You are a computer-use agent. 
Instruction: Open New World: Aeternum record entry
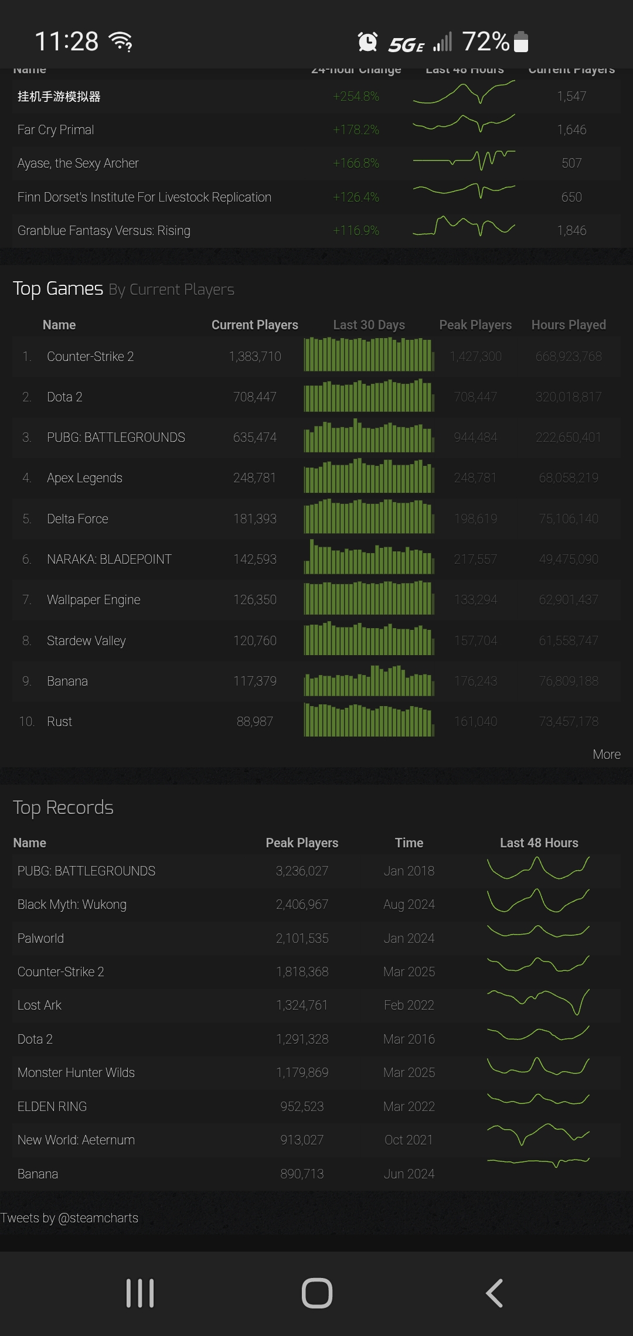click(x=76, y=1140)
